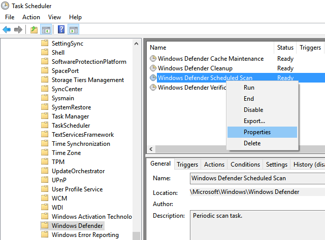Open the View menu

pos(54,17)
